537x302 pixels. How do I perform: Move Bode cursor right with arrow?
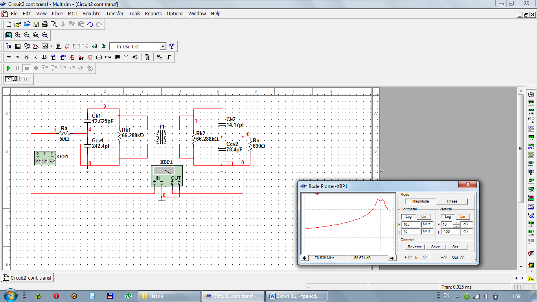coord(392,258)
